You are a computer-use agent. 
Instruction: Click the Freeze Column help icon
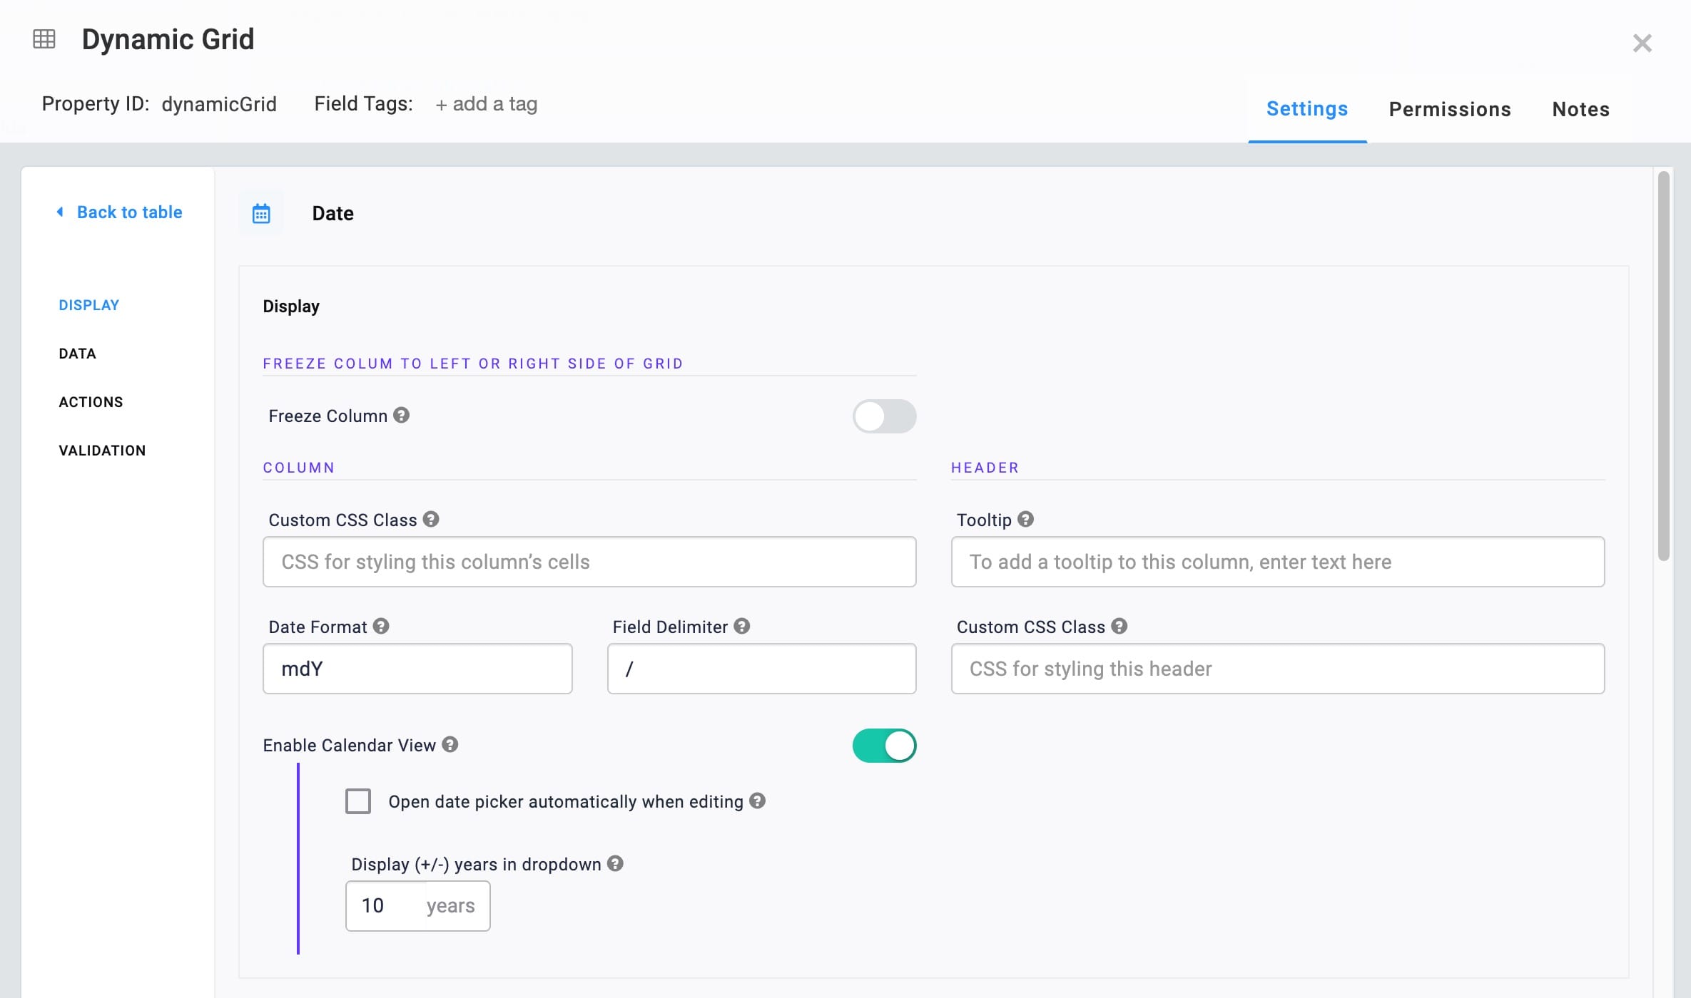pos(402,415)
